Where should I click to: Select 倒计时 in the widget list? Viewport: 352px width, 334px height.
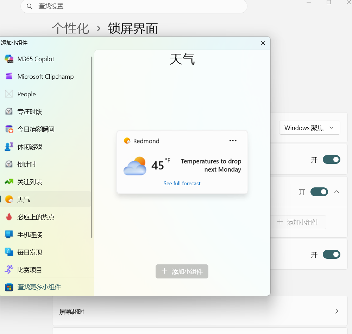pos(45,164)
